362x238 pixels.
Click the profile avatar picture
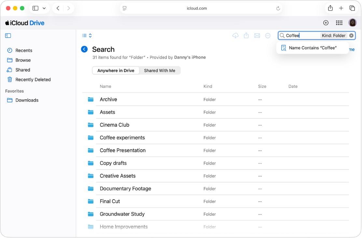coord(353,23)
